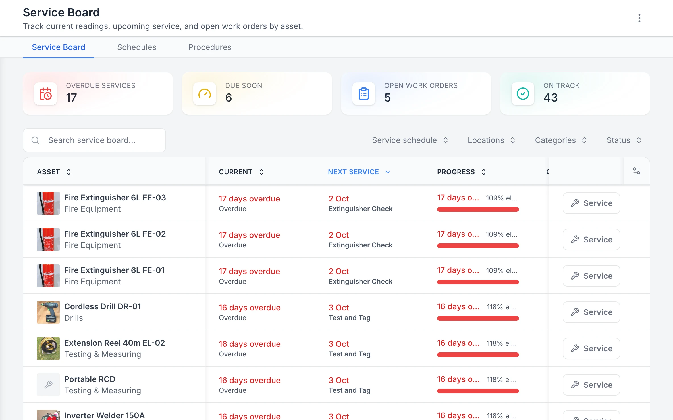Focus the Search service board field

[x=94, y=140]
